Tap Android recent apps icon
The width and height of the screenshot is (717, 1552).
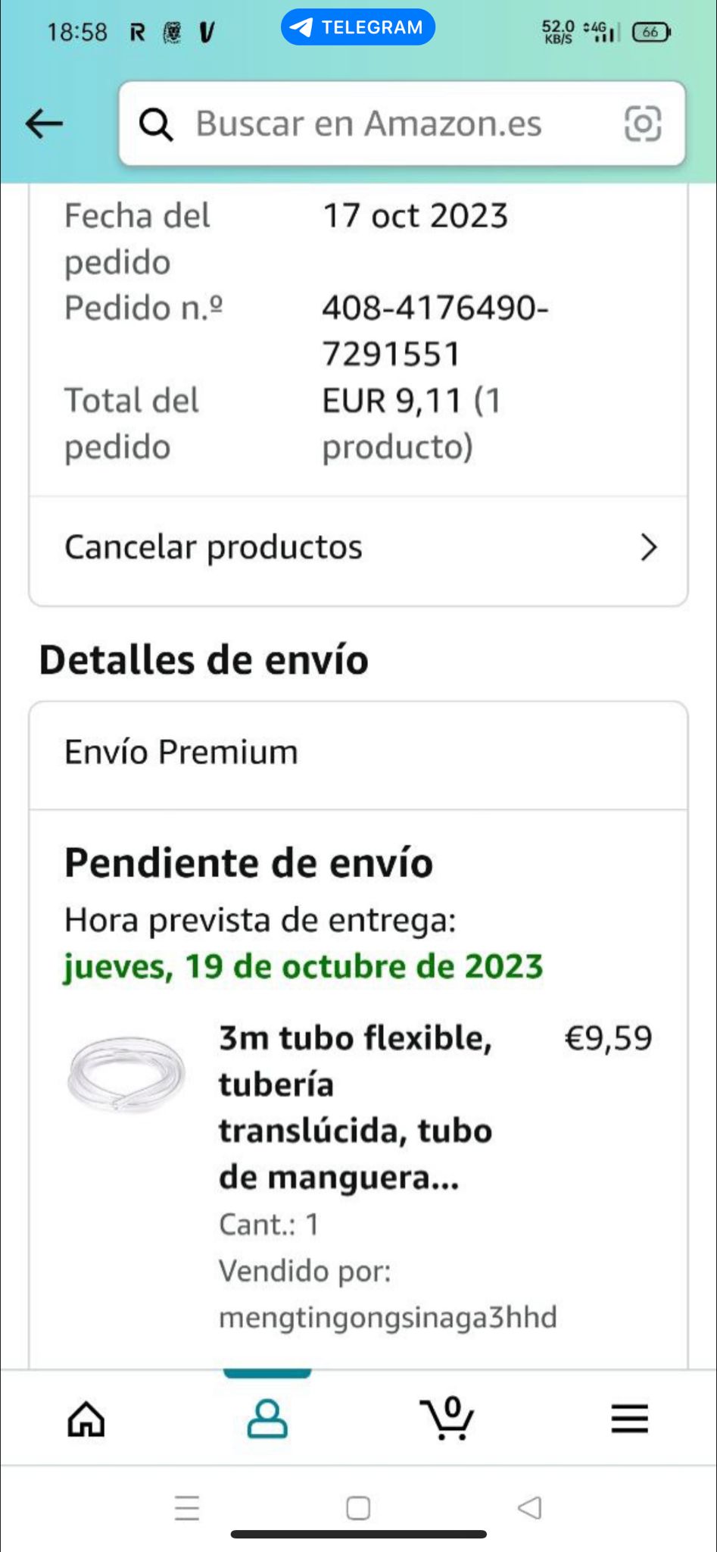(x=187, y=1508)
